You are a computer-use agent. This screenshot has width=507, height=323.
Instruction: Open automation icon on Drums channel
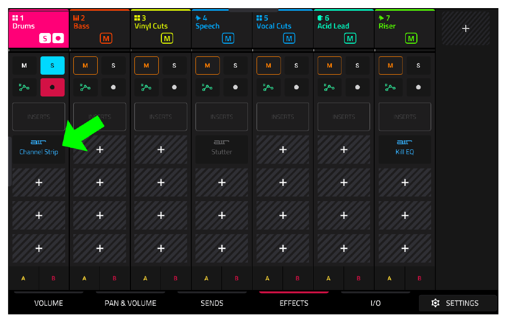point(24,87)
